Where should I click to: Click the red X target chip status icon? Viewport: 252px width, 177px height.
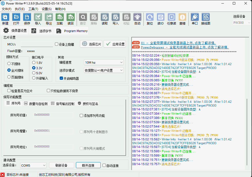(3, 174)
